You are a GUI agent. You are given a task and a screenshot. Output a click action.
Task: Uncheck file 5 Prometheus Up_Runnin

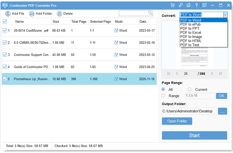5,79
